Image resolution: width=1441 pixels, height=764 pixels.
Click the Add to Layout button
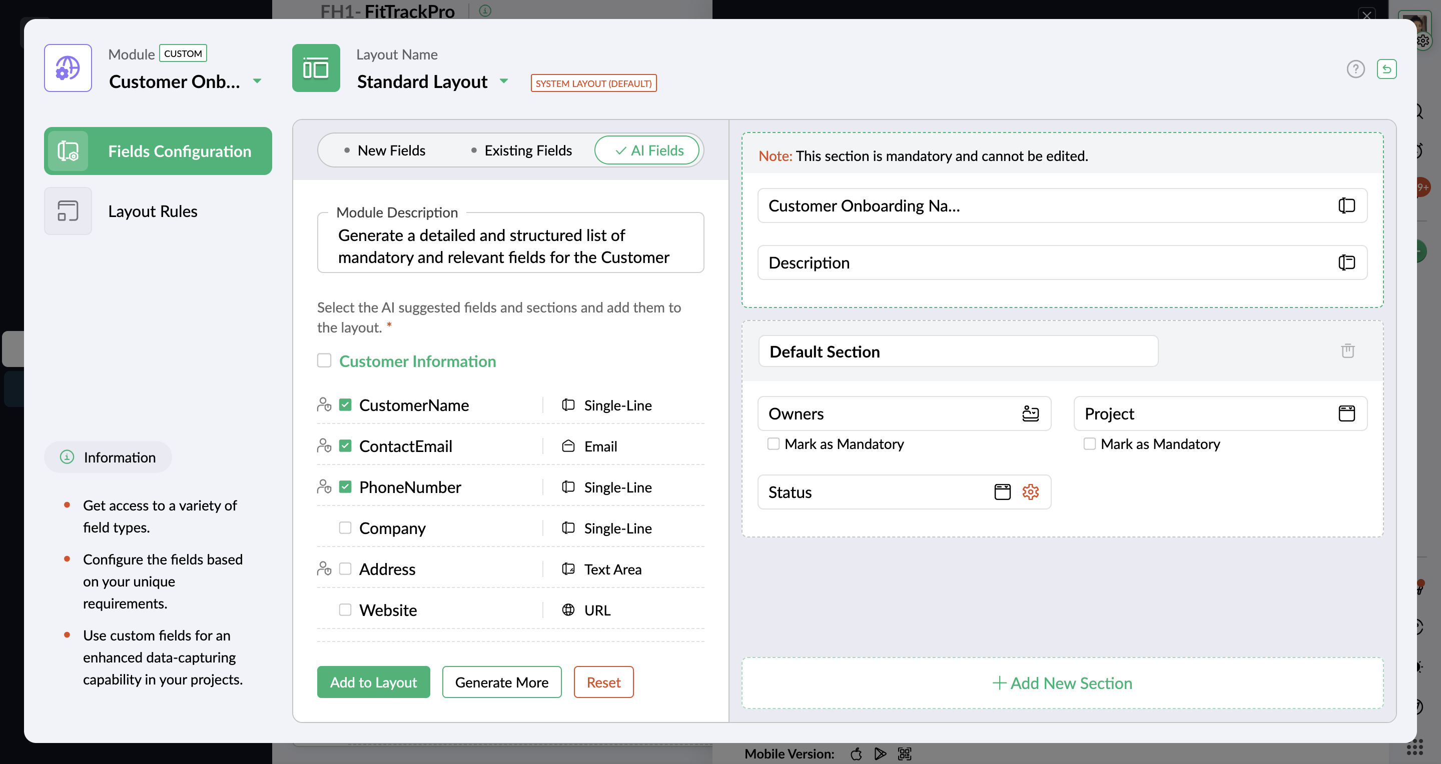373,682
